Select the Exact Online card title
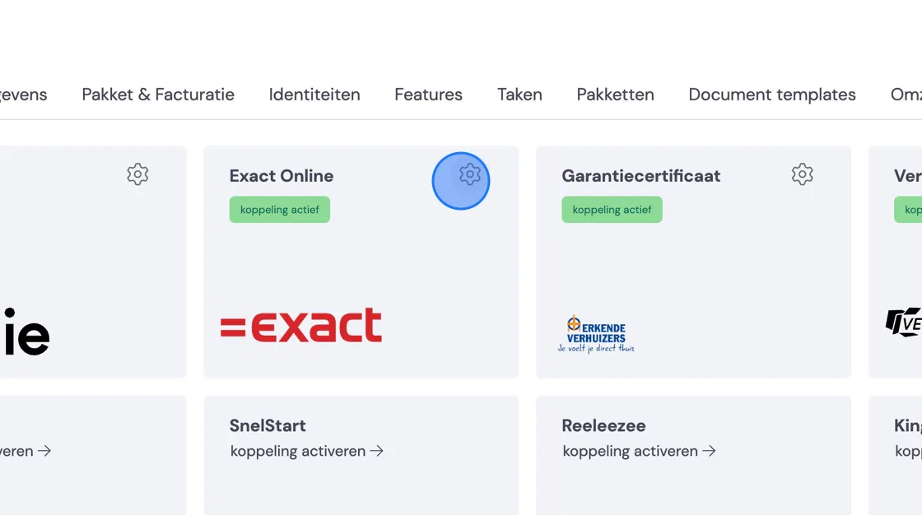The width and height of the screenshot is (922, 515). [x=282, y=176]
